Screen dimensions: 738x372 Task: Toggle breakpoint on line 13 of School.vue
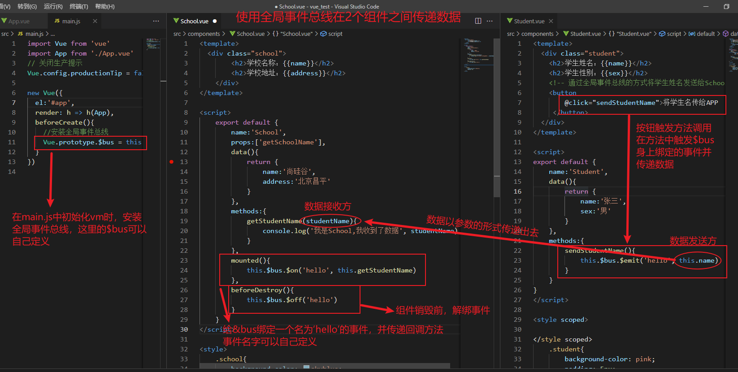(x=171, y=162)
